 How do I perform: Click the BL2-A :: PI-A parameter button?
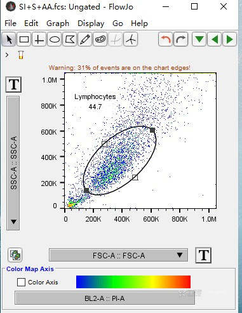click(x=105, y=298)
